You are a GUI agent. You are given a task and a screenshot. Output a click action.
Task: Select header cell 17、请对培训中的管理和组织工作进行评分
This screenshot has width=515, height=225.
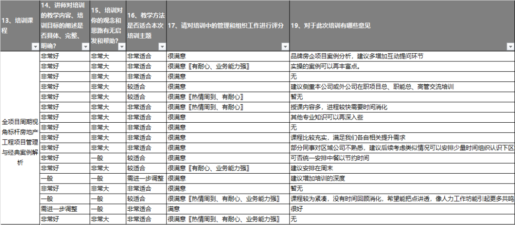(x=228, y=26)
